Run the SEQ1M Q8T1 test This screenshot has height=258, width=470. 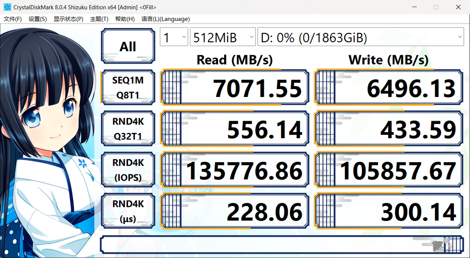tap(128, 88)
